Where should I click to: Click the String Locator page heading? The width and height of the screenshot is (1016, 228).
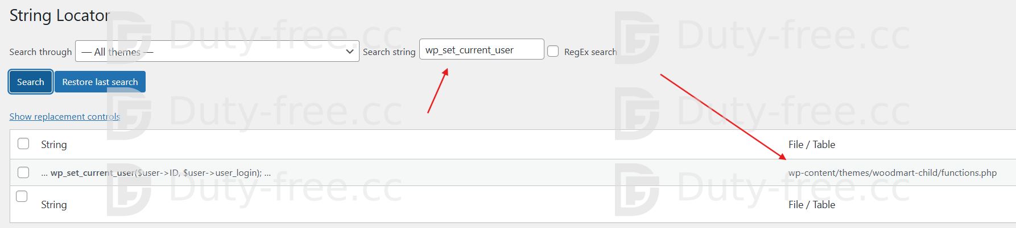59,15
